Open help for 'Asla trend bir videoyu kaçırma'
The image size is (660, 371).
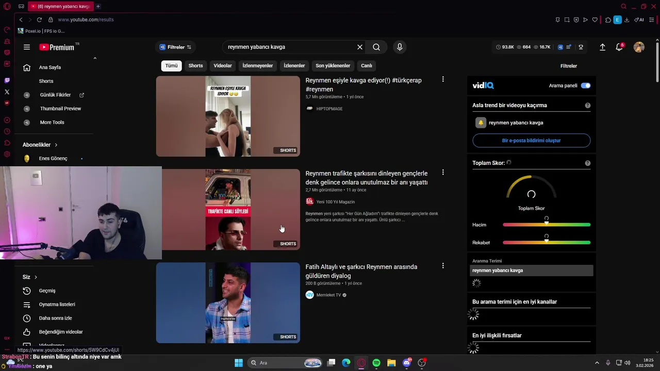click(587, 105)
